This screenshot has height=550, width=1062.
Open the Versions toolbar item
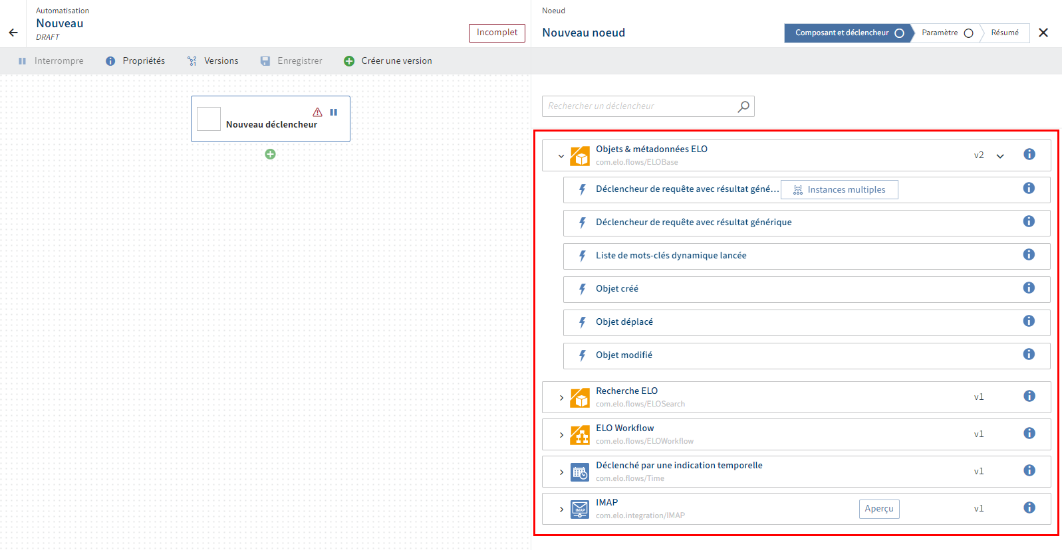(213, 61)
